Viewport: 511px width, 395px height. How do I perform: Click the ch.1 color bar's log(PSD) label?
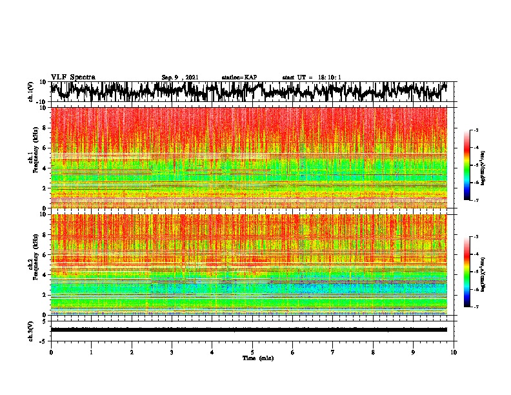click(x=483, y=168)
